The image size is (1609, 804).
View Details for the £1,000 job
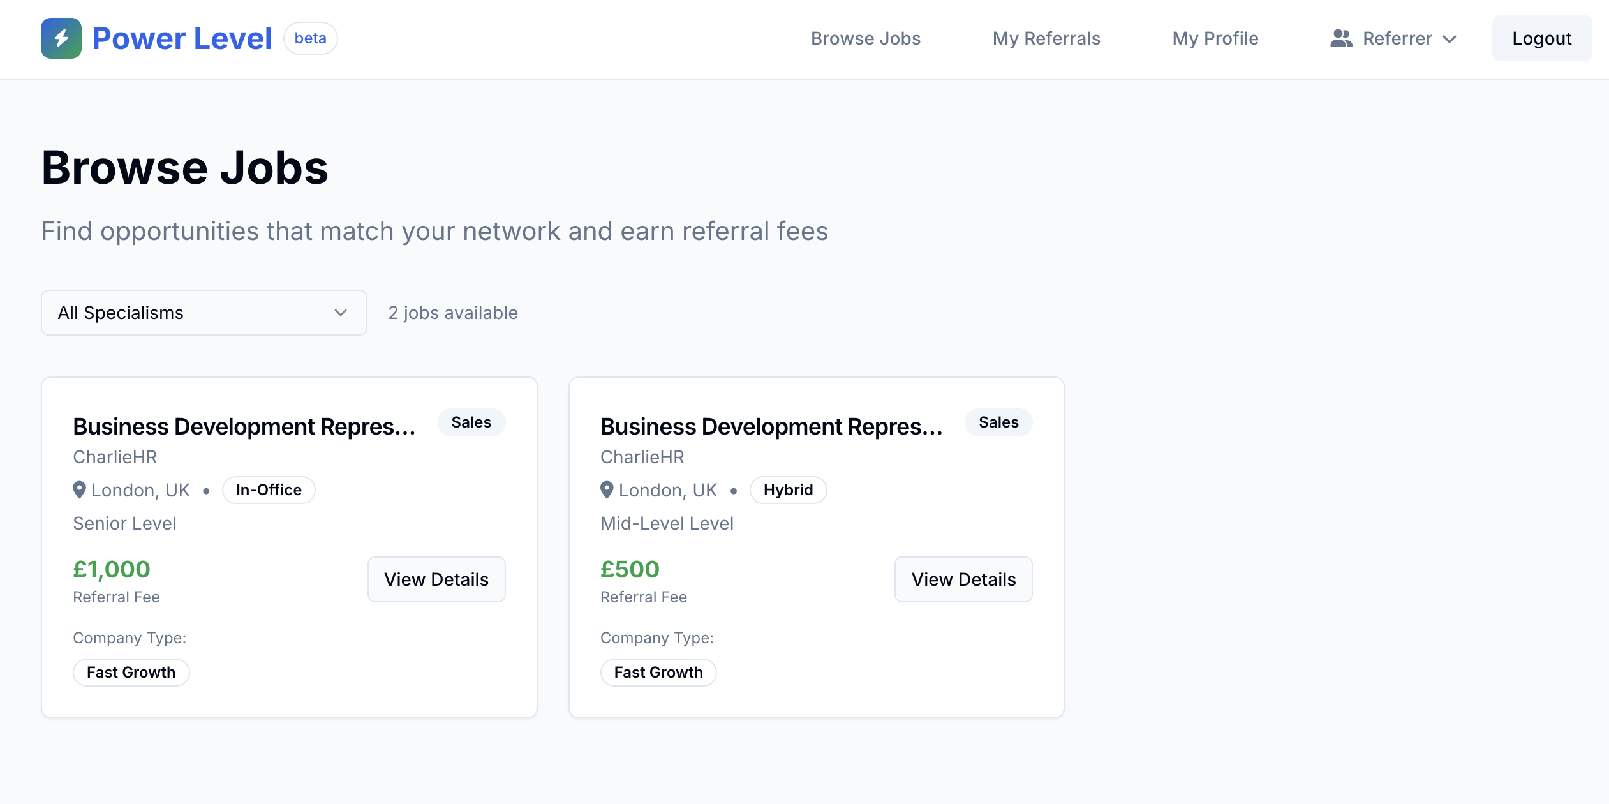436,579
